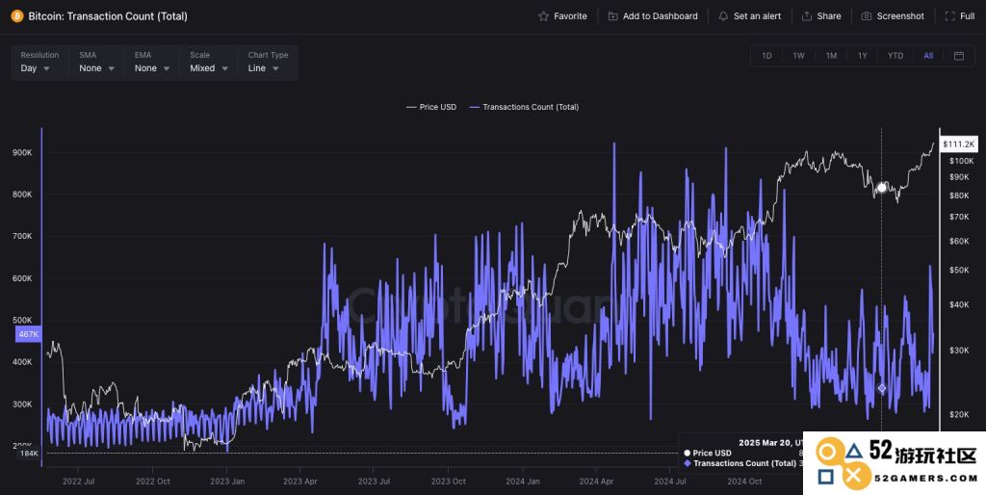Select the 1Y time range
This screenshot has height=495, width=986.
tap(863, 56)
